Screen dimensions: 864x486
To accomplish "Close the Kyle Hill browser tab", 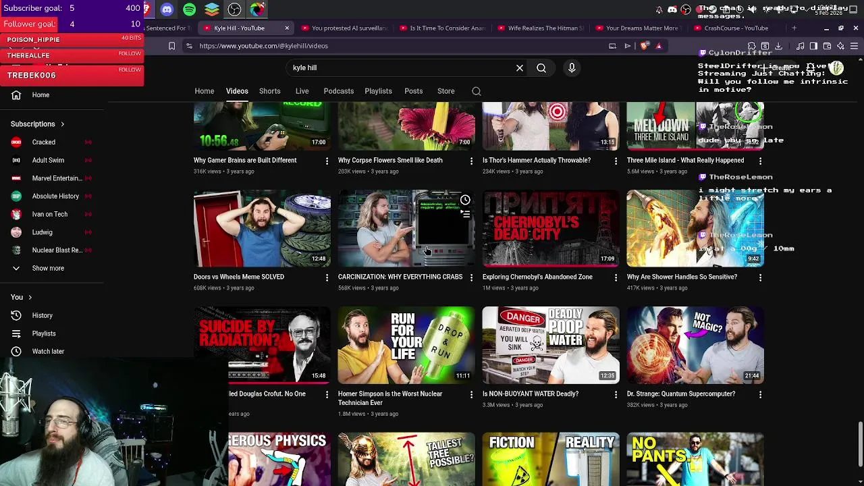I will point(287,28).
